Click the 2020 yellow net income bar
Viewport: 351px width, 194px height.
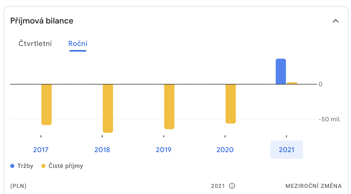click(230, 103)
